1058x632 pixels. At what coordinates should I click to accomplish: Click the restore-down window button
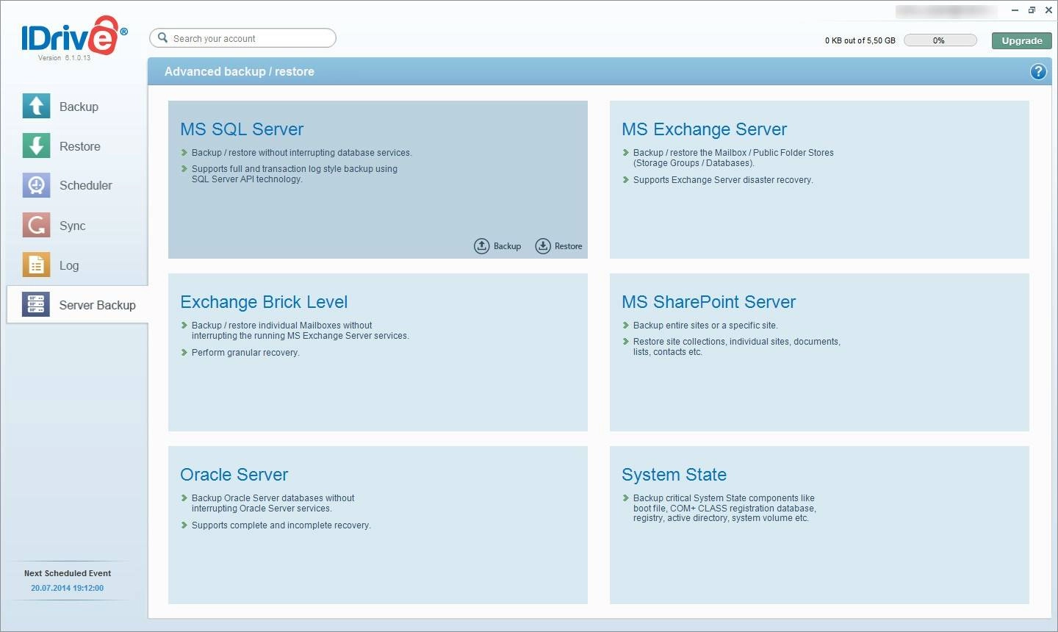coord(1032,10)
